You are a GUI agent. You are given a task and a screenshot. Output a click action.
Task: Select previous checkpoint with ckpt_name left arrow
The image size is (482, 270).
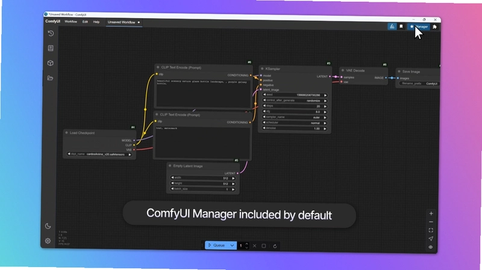click(69, 154)
